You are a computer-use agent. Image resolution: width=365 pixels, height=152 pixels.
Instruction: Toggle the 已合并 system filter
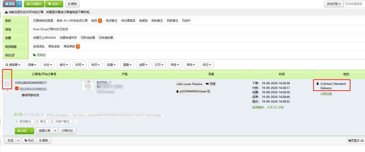(186, 21)
